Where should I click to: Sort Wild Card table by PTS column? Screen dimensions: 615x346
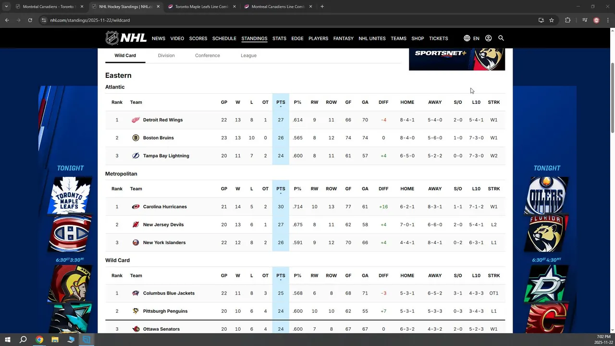[x=281, y=276]
